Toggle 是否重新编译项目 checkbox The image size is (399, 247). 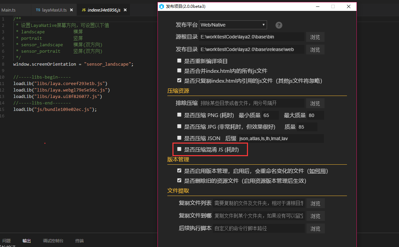[179, 61]
